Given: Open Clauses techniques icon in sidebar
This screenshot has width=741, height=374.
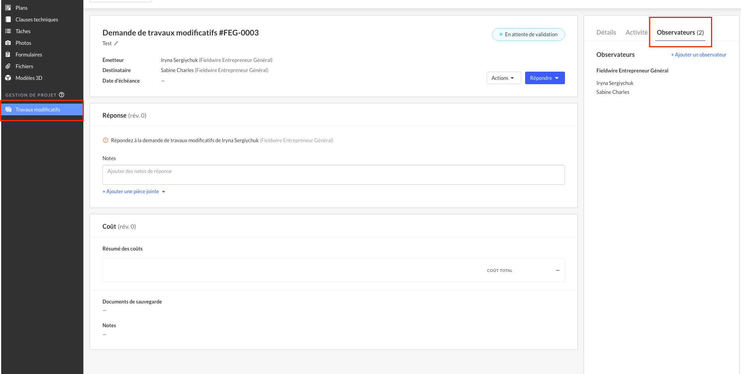Looking at the screenshot, I should click(x=8, y=19).
